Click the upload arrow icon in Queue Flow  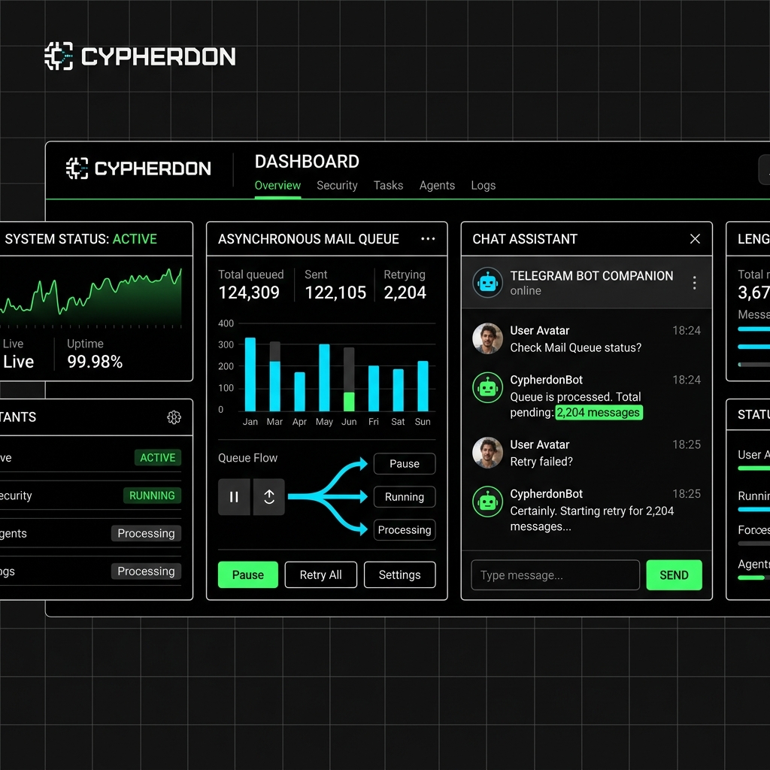269,497
